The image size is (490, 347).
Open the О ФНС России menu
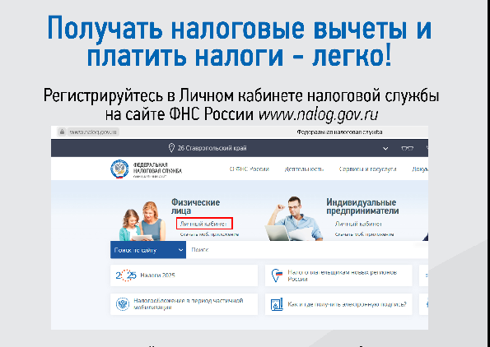(250, 169)
